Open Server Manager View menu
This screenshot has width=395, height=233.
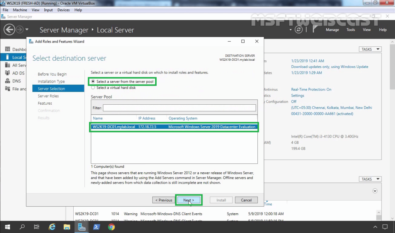click(x=366, y=29)
